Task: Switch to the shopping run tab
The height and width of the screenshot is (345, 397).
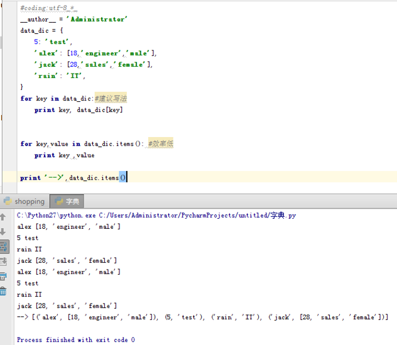Action: coord(24,201)
